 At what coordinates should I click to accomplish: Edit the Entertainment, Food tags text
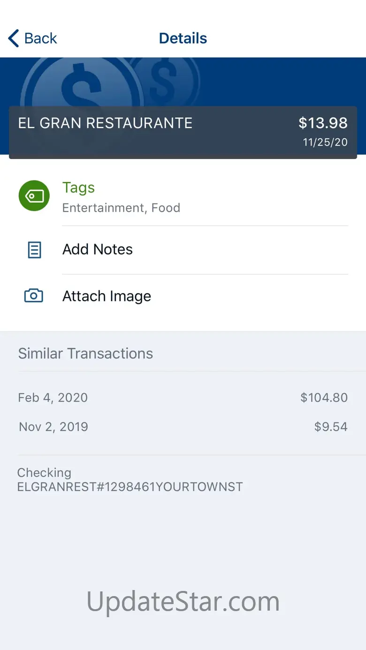tap(121, 208)
